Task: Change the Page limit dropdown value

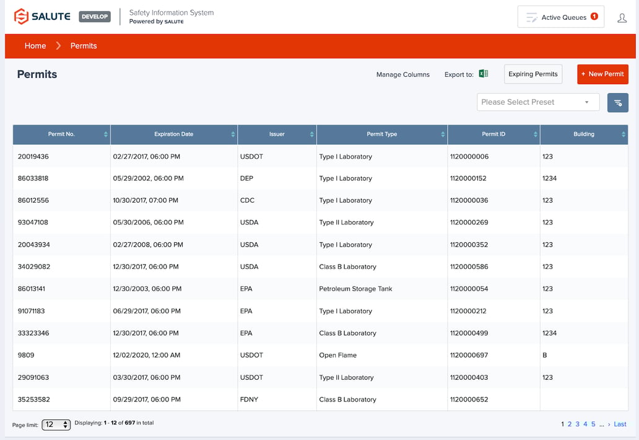Action: pyautogui.click(x=56, y=425)
